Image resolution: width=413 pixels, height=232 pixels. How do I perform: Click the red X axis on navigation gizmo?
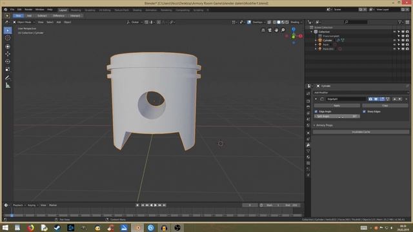click(x=300, y=36)
